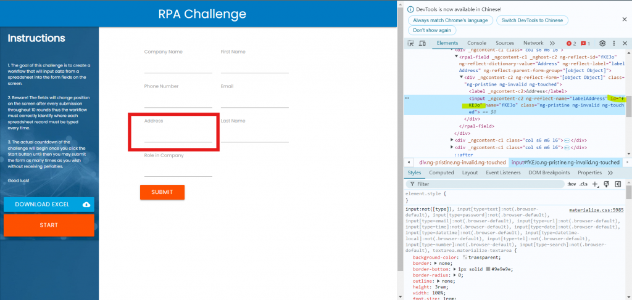Image resolution: width=632 pixels, height=300 pixels.
Task: Expand the border shorthand property triangle
Action: [x=435, y=264]
